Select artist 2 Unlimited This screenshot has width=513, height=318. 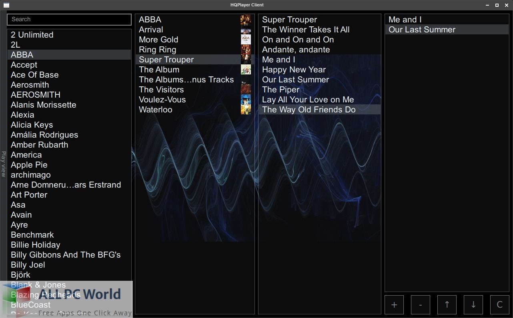click(69, 35)
